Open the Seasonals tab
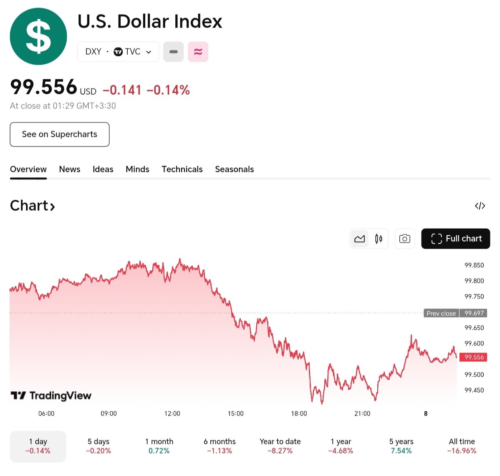The height and width of the screenshot is (476, 500). pyautogui.click(x=234, y=169)
